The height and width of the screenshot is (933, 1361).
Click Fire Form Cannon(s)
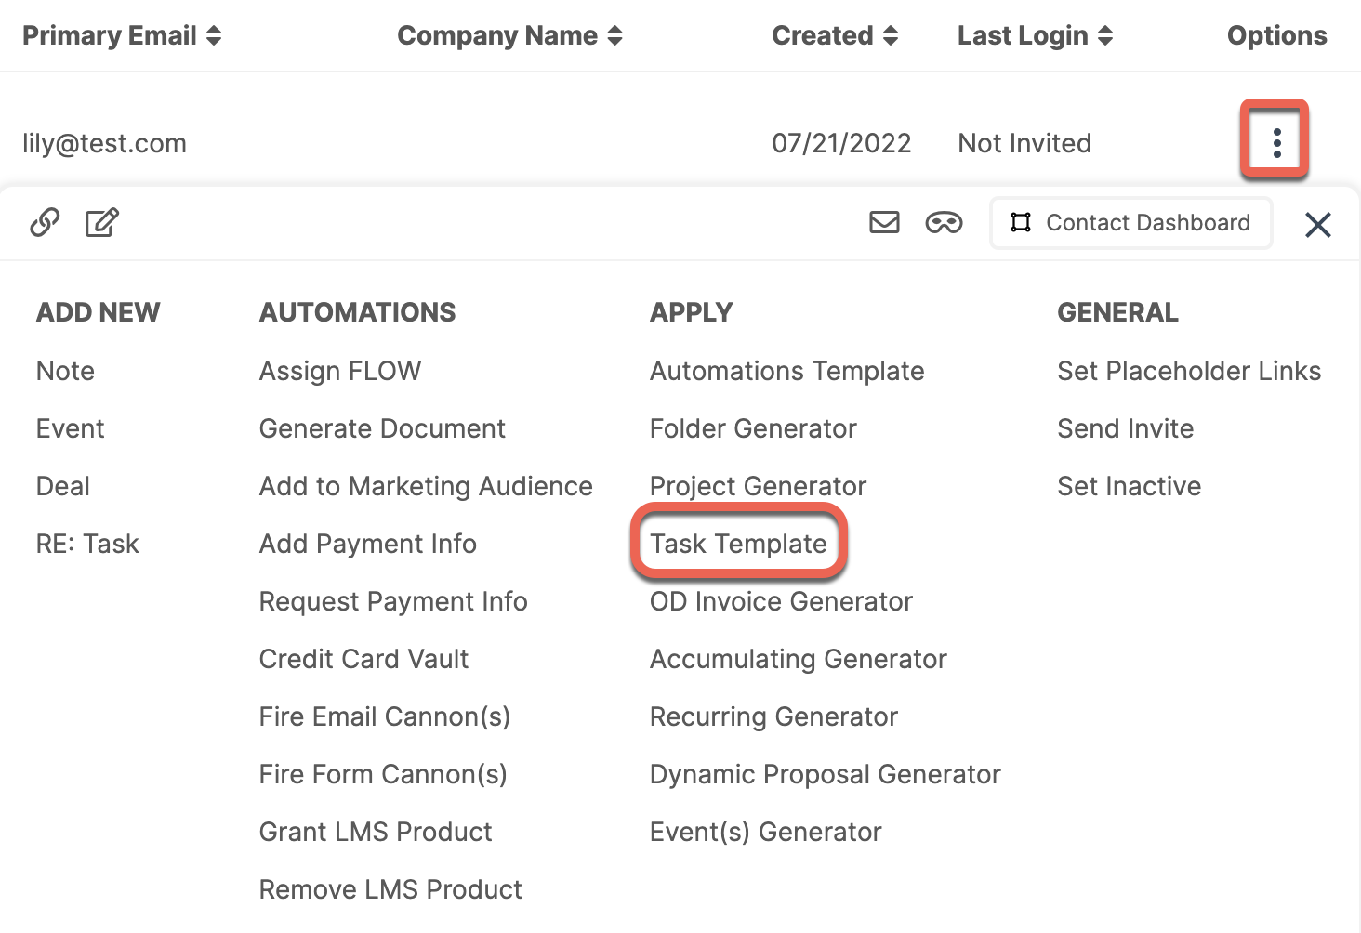(x=383, y=774)
